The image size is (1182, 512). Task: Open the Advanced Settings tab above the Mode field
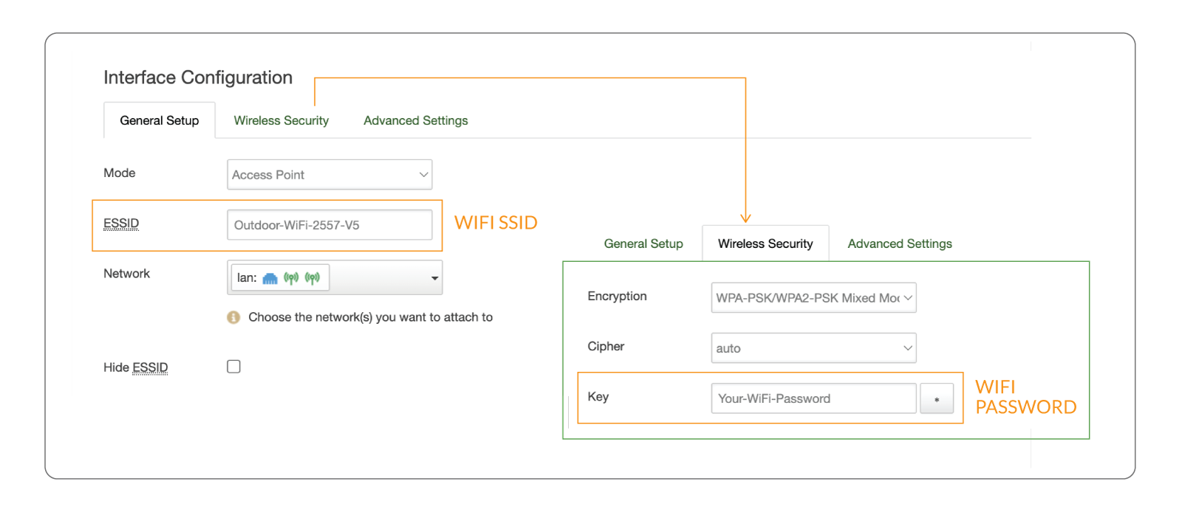415,120
